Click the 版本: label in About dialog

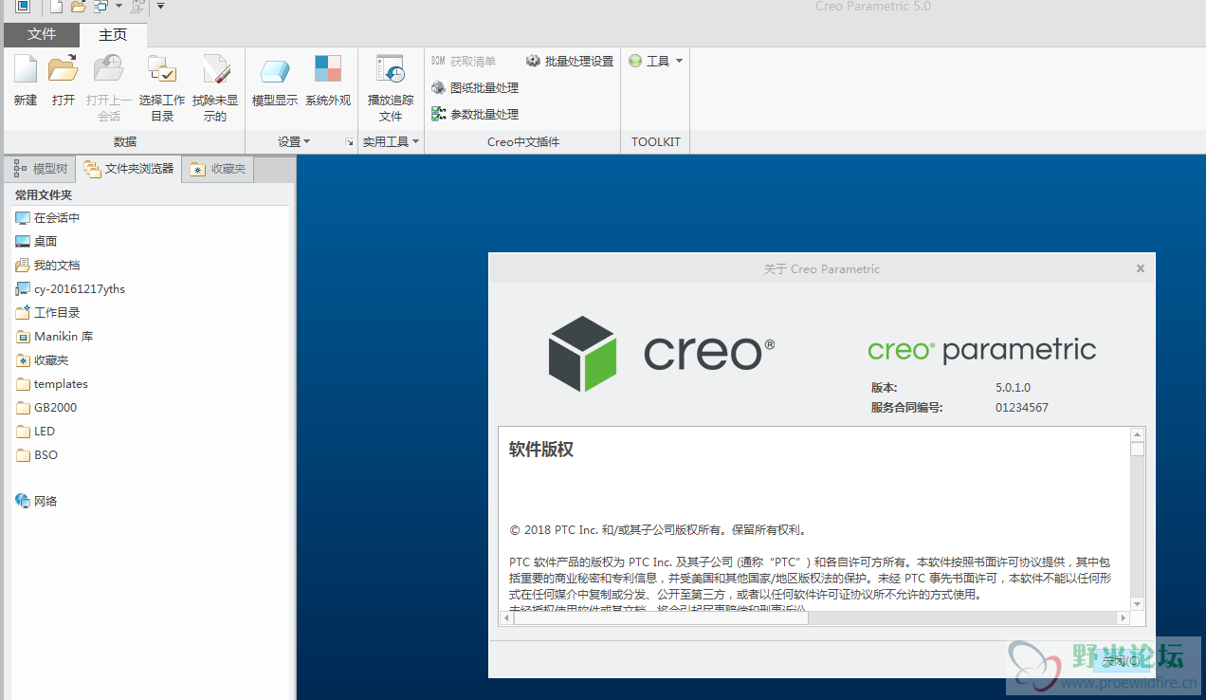point(884,388)
